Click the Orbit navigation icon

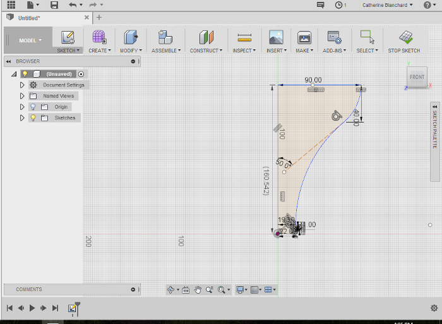(x=170, y=290)
